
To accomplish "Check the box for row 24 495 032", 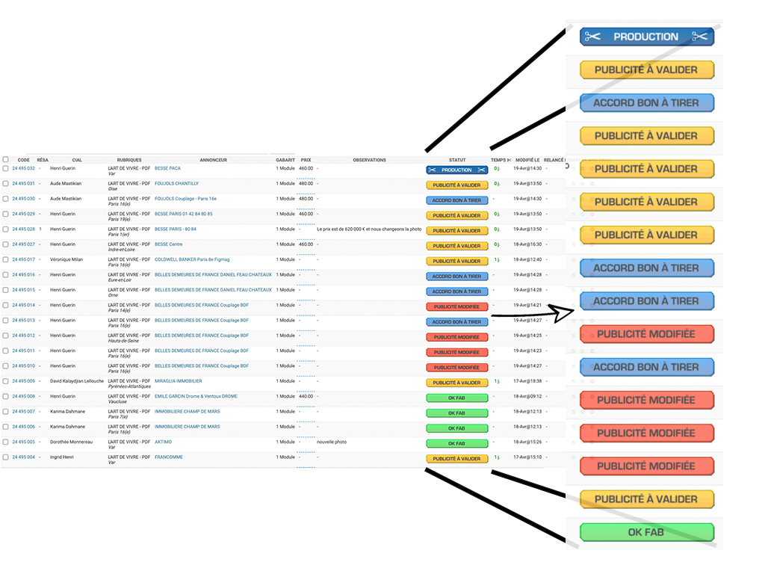I will (x=6, y=169).
